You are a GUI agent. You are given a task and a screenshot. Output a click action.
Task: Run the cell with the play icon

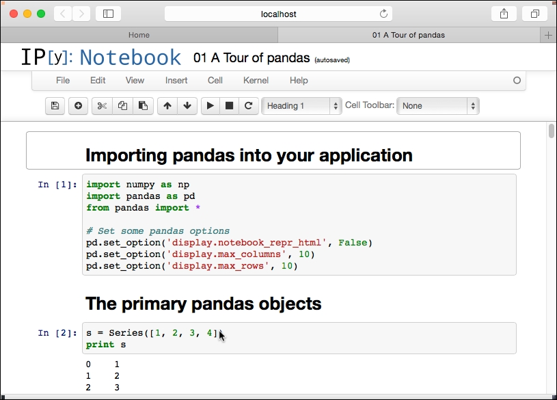click(210, 105)
